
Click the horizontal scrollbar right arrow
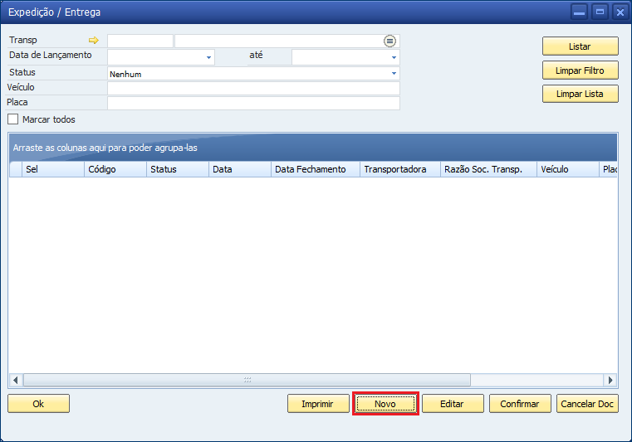coord(610,380)
